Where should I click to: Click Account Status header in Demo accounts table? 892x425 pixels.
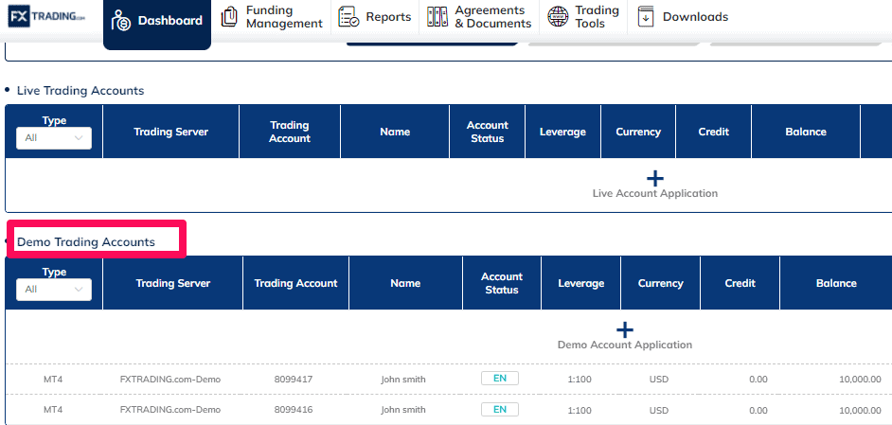501,283
